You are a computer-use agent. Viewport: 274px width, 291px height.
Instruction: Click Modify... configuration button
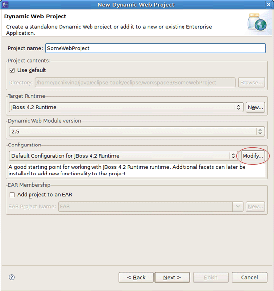point(253,156)
